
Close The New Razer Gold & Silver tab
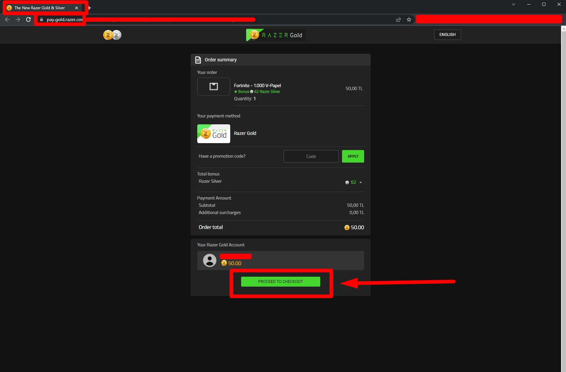[77, 8]
